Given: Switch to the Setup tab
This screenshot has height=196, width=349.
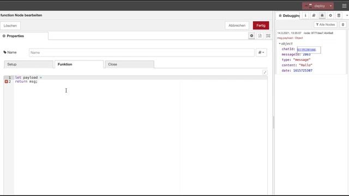Looking at the screenshot, I should (28, 64).
